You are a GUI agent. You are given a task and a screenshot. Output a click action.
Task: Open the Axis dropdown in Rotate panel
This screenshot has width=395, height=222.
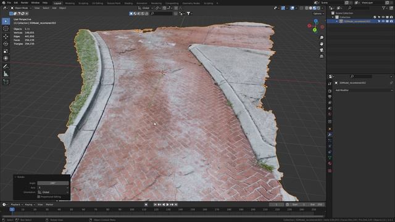(x=53, y=187)
